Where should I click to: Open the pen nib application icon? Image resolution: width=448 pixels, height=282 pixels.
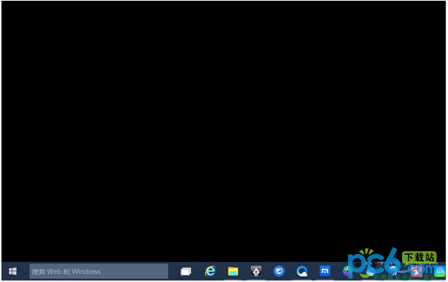(x=256, y=271)
